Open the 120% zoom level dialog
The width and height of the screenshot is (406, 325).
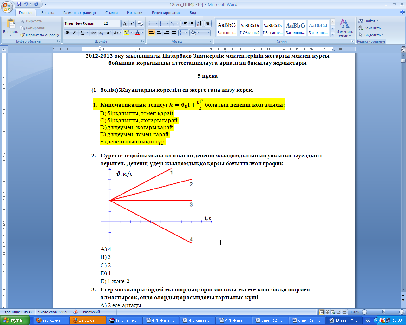pos(355,312)
